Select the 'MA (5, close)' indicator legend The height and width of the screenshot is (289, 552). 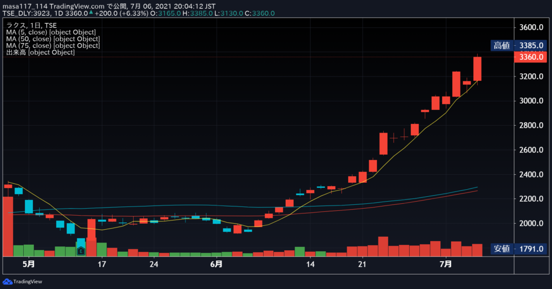51,32
